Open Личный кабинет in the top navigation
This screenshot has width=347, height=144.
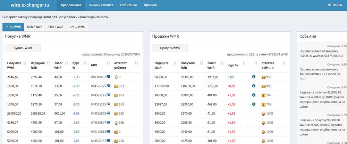[x=101, y=5]
